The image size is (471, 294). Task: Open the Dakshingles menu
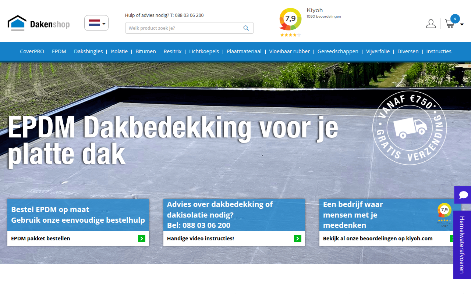[88, 51]
